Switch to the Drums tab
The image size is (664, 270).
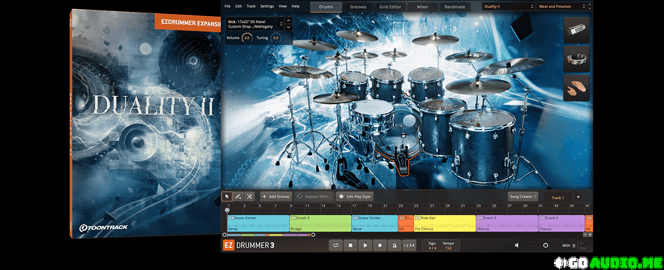click(x=326, y=7)
